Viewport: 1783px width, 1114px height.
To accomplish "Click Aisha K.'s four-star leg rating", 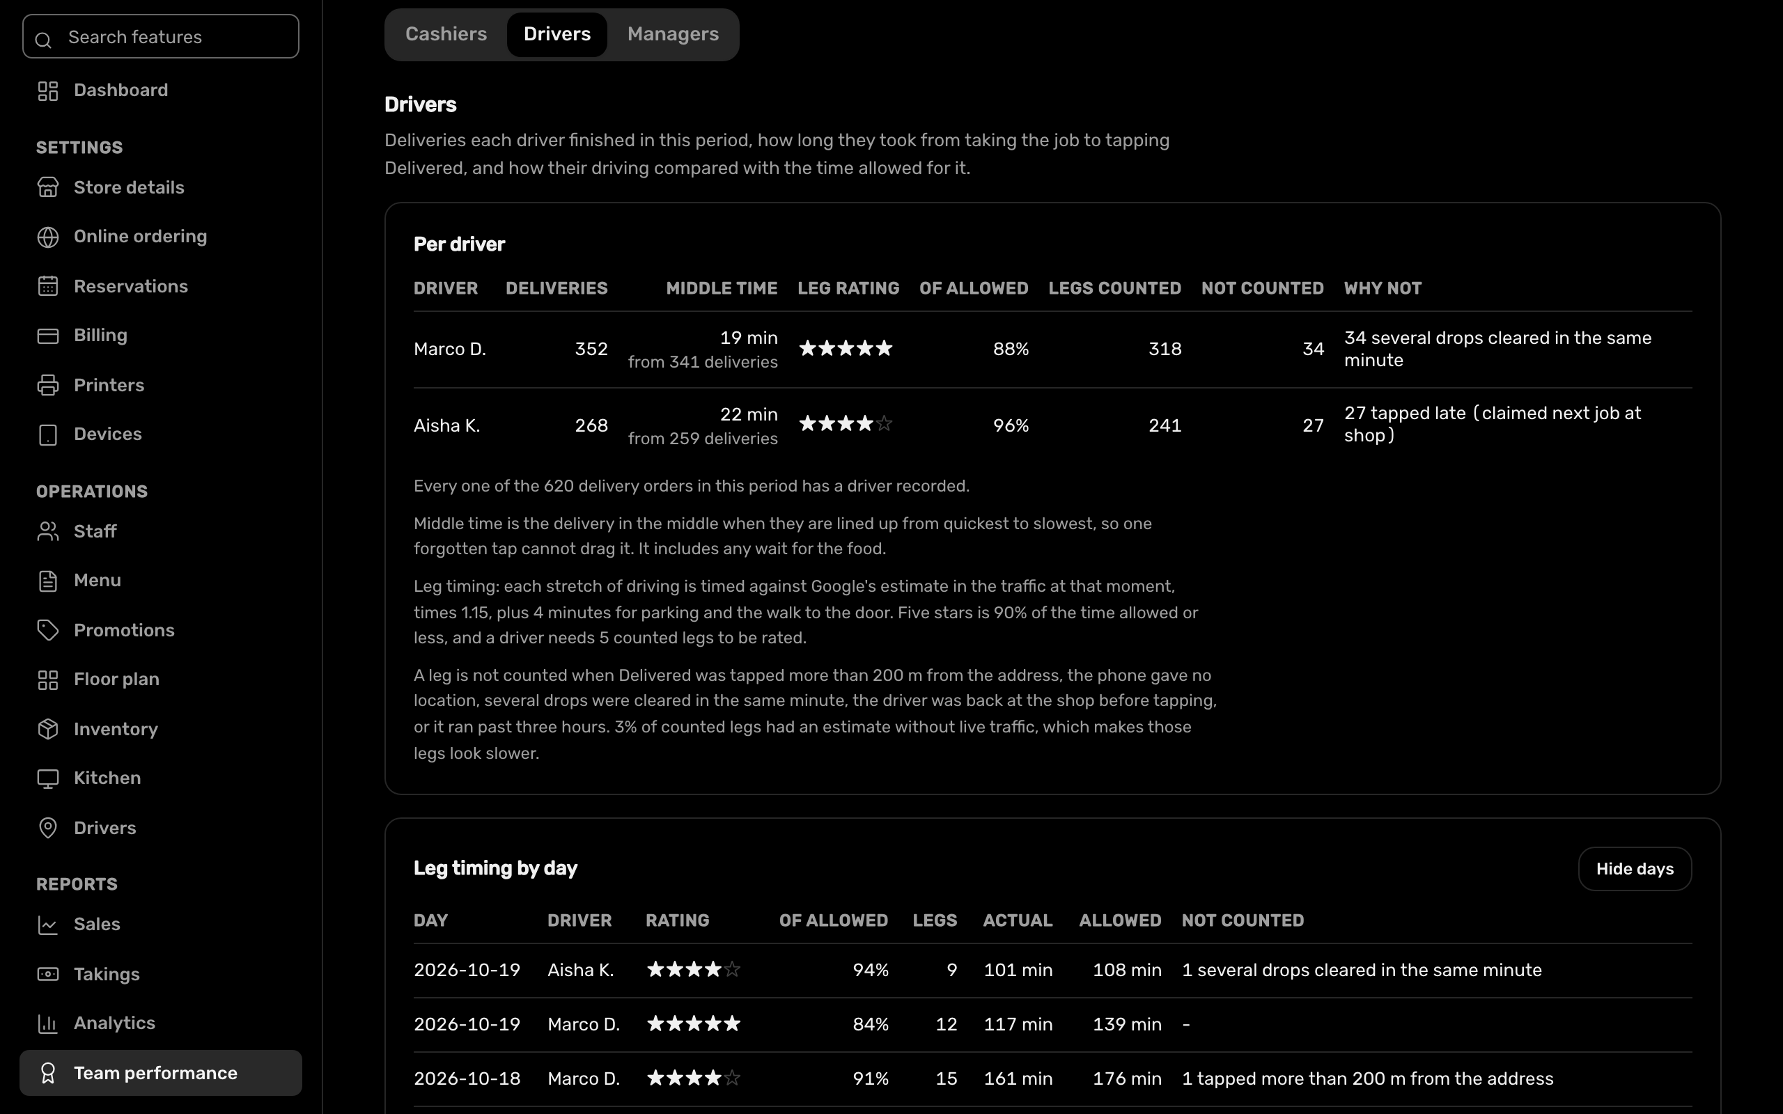I will coord(846,425).
